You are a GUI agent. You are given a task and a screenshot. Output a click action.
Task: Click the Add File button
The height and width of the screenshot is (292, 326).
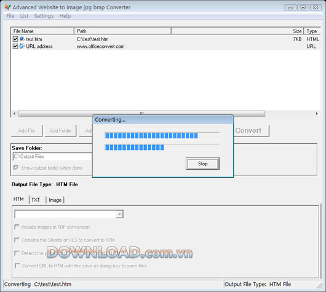point(26,131)
